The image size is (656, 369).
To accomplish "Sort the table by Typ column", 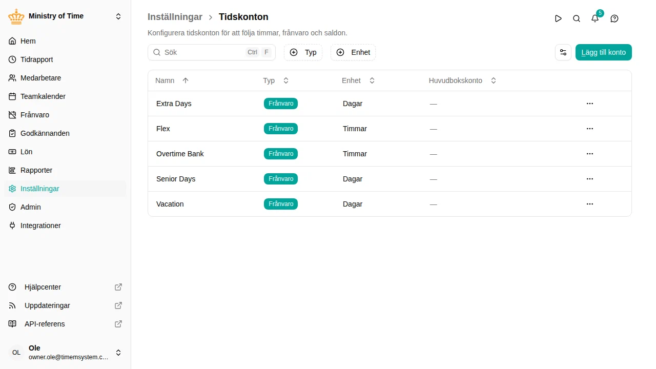I will click(276, 80).
